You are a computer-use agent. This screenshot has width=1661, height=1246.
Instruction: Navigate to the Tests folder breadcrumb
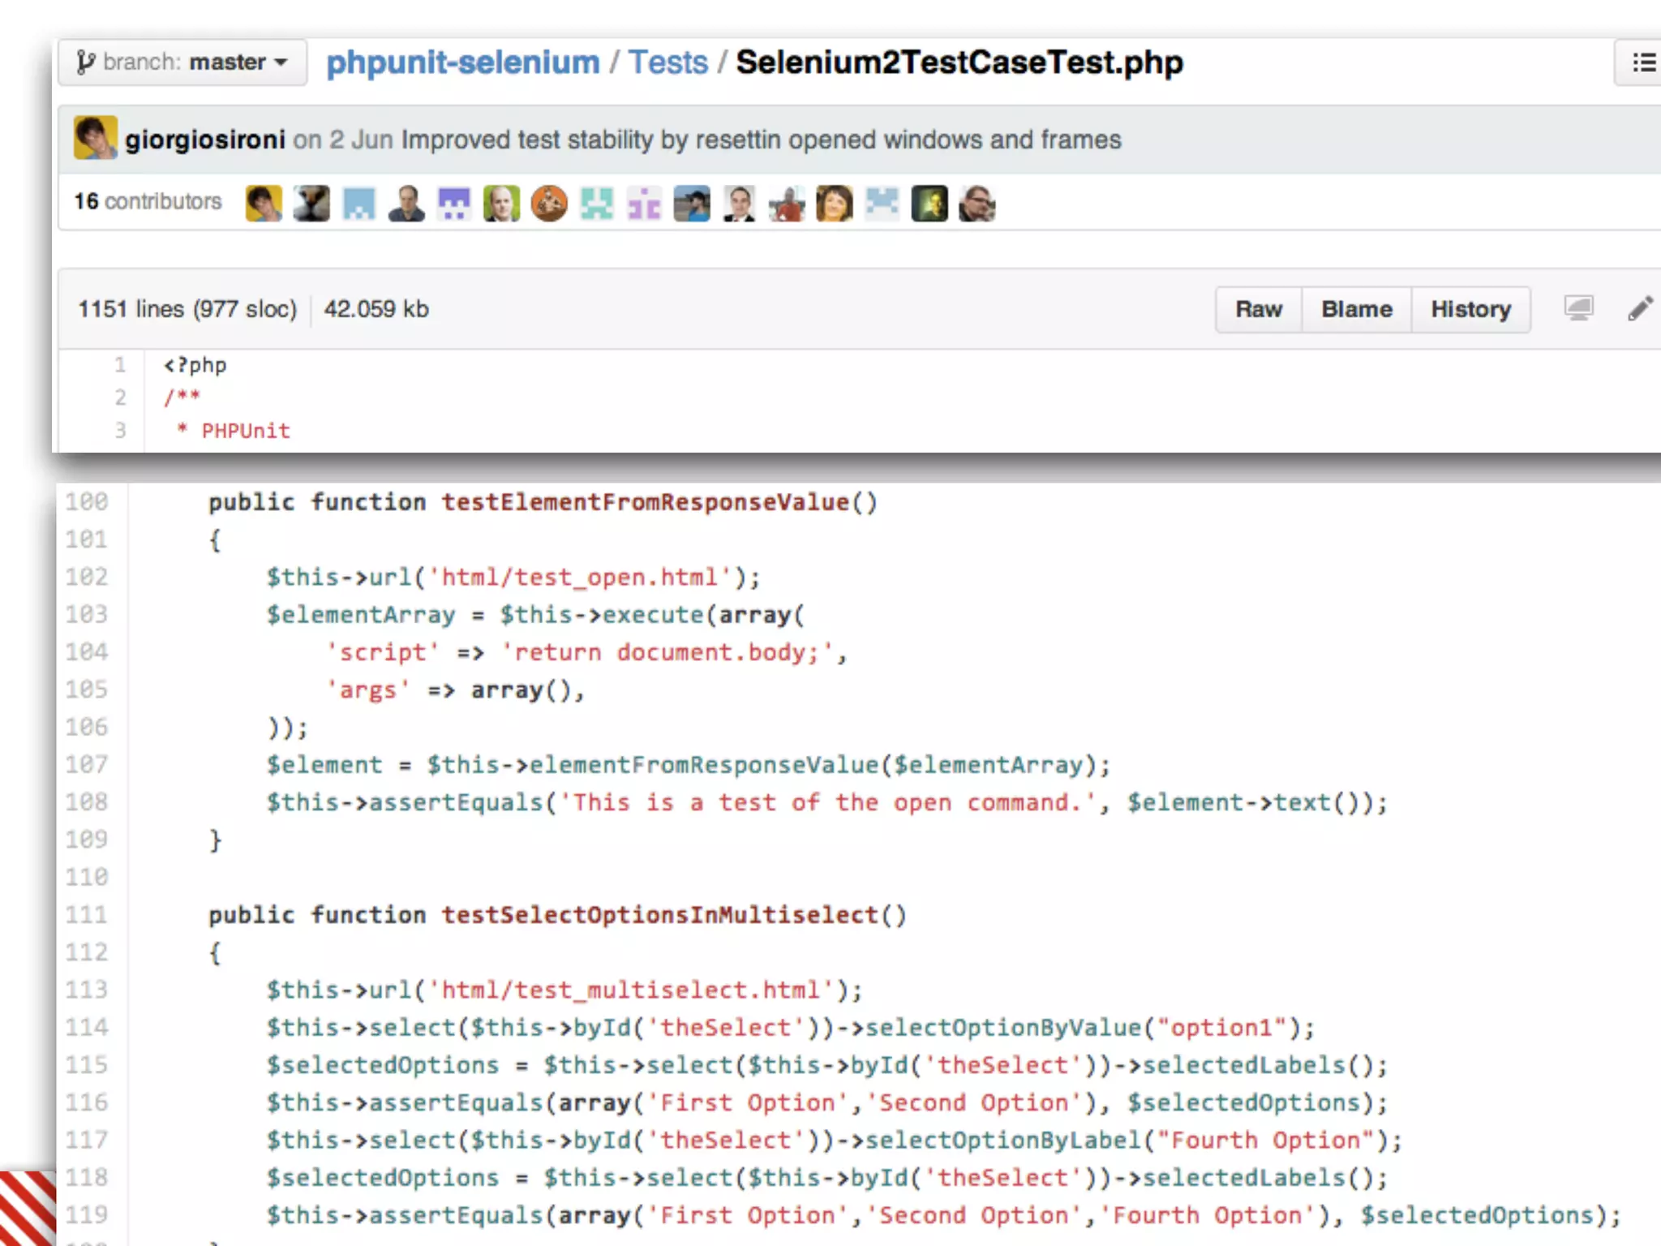click(667, 62)
